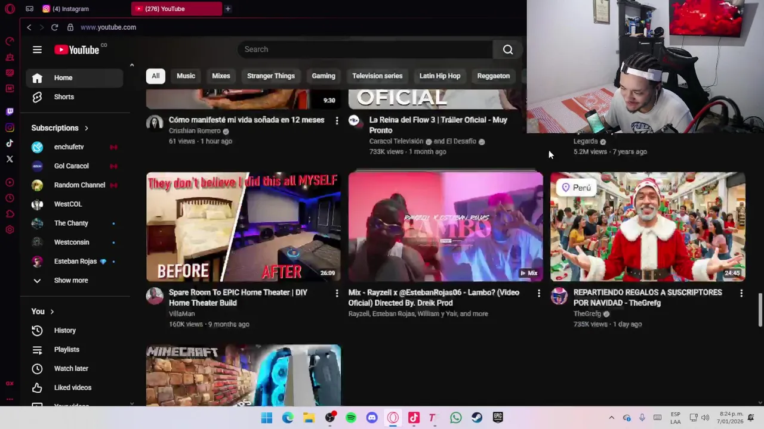Open the Opera menu logo
The image size is (764, 429).
click(x=10, y=9)
